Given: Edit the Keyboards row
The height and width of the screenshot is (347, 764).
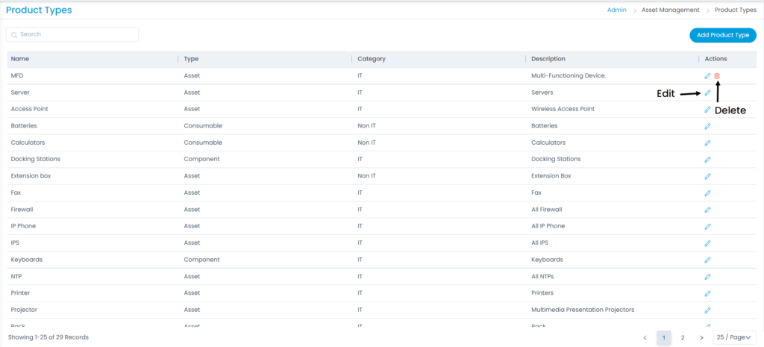Looking at the screenshot, I should click(x=707, y=260).
